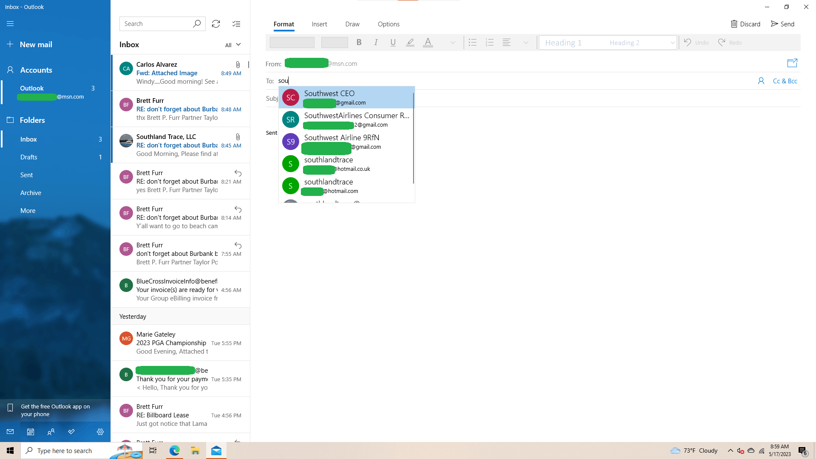This screenshot has height=459, width=816.
Task: Insert a numbered list
Action: tap(490, 42)
